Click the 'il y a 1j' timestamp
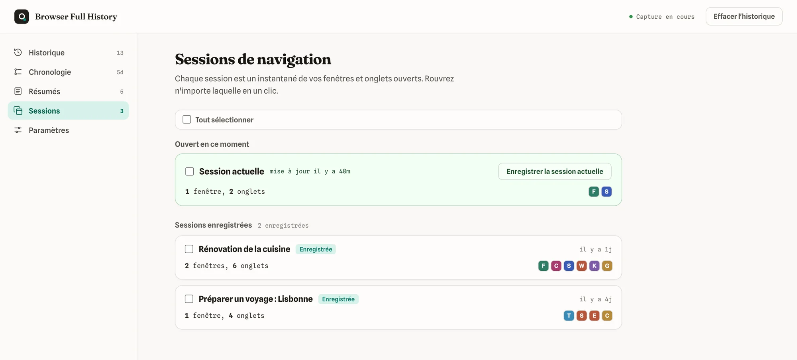 [595, 249]
